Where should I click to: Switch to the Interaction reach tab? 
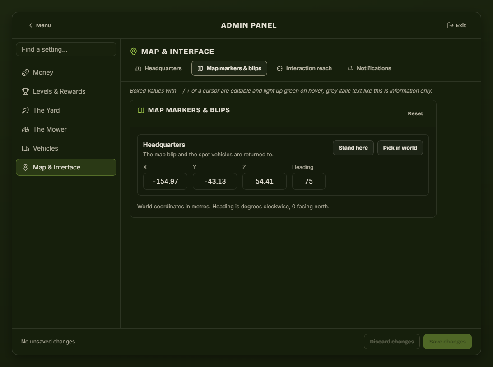coord(304,68)
